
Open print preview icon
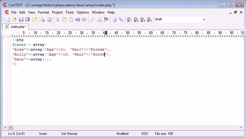(x=50, y=20)
